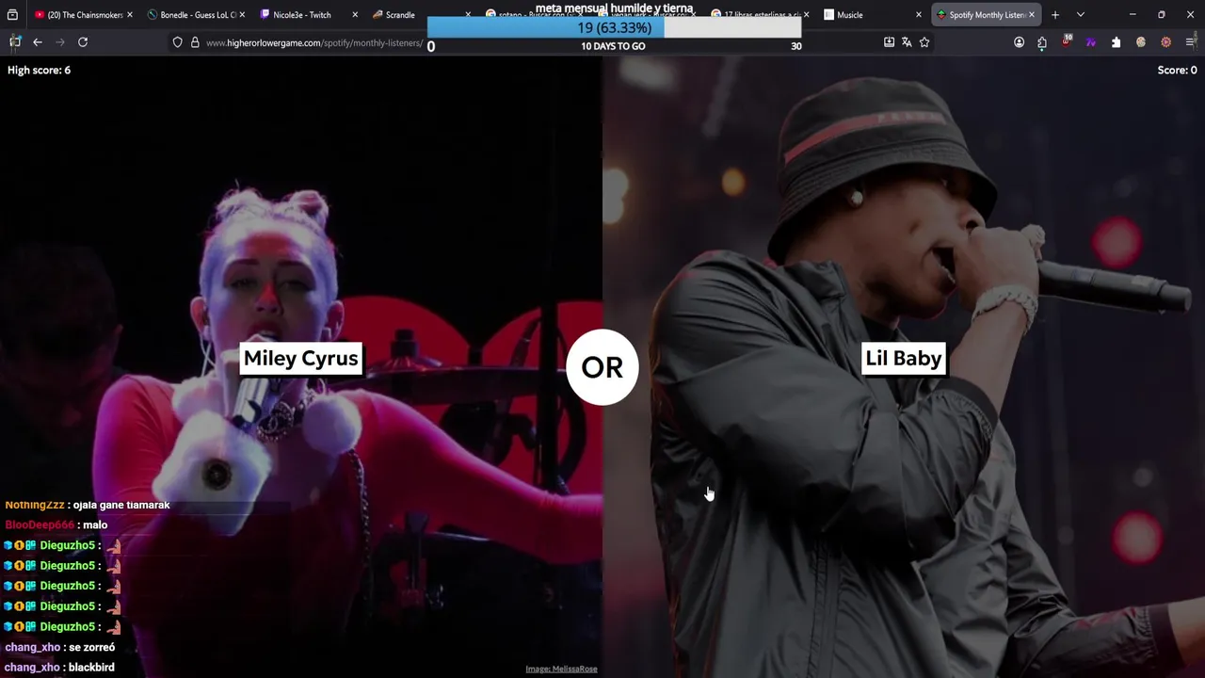Reload the Higher or Lower page
1205x678 pixels.
point(83,42)
